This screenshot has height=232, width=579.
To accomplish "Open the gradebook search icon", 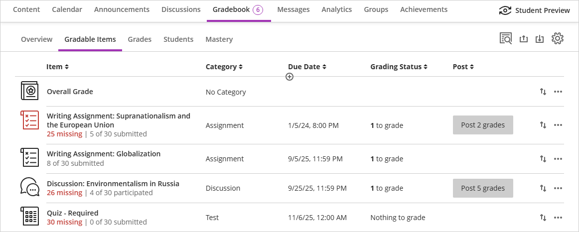I will (506, 39).
